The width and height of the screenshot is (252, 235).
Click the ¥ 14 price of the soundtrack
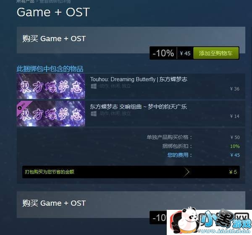234,116
